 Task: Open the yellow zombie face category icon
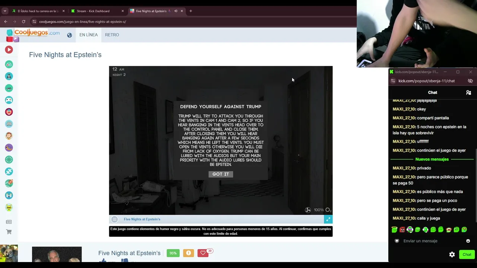coord(9,207)
